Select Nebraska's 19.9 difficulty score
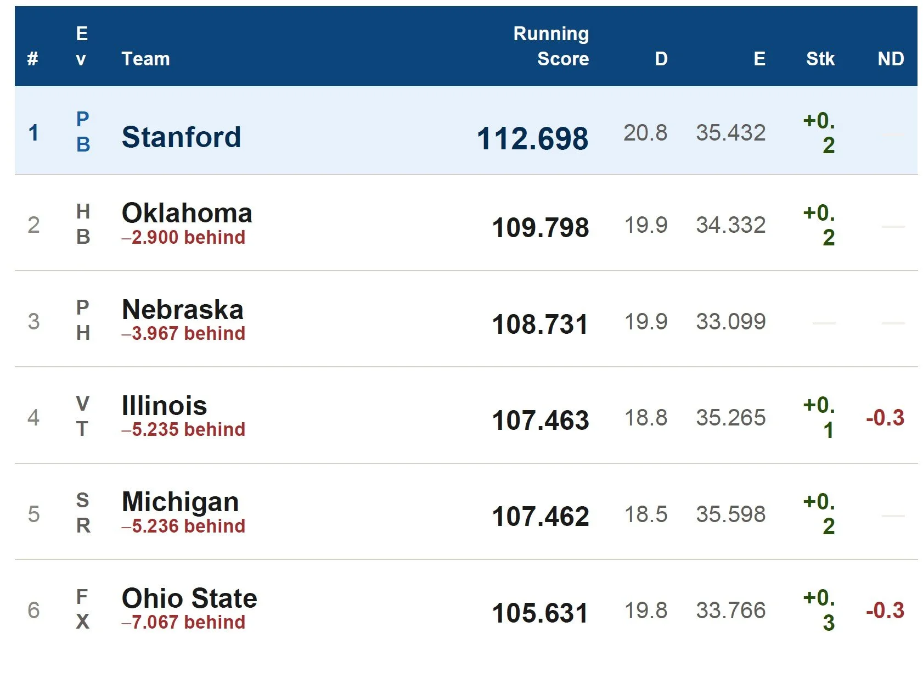 click(x=646, y=322)
